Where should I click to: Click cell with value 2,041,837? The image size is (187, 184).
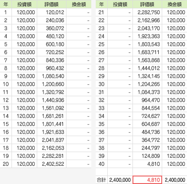[x=52, y=140]
